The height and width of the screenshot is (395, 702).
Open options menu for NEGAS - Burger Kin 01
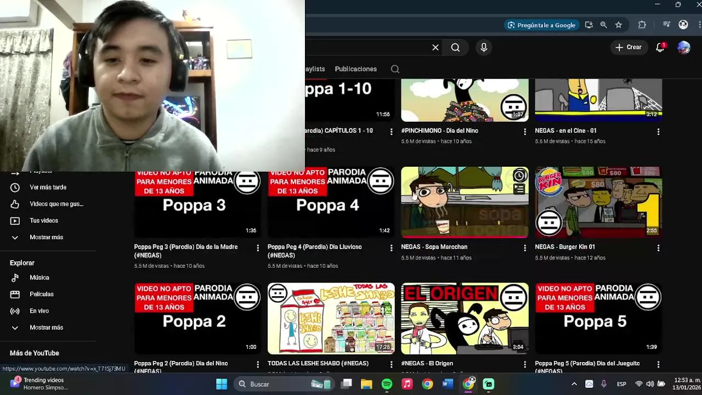[658, 248]
